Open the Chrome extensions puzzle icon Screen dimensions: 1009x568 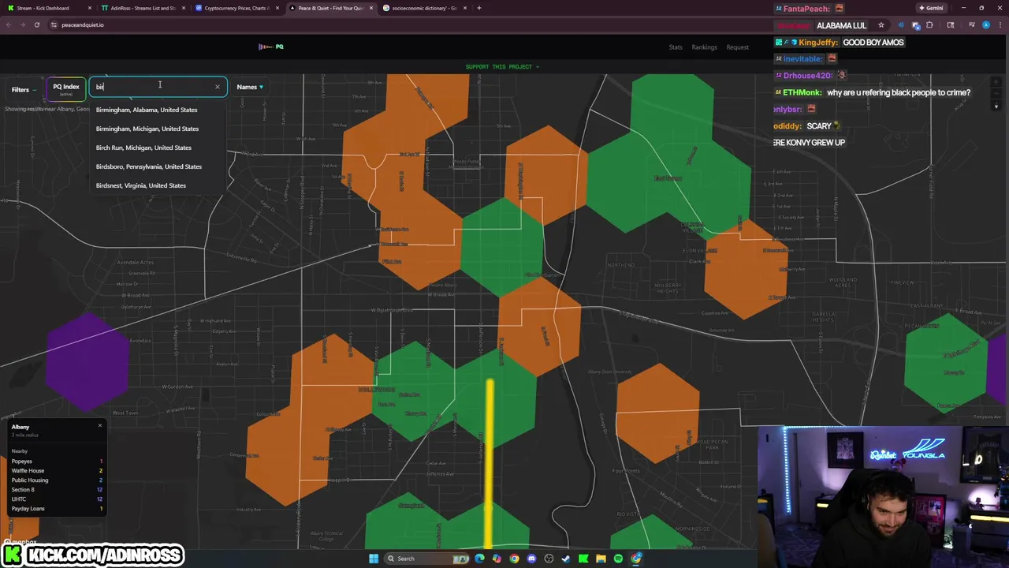(929, 24)
